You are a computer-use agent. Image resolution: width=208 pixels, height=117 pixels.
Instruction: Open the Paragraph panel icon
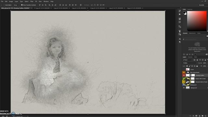click(x=180, y=42)
